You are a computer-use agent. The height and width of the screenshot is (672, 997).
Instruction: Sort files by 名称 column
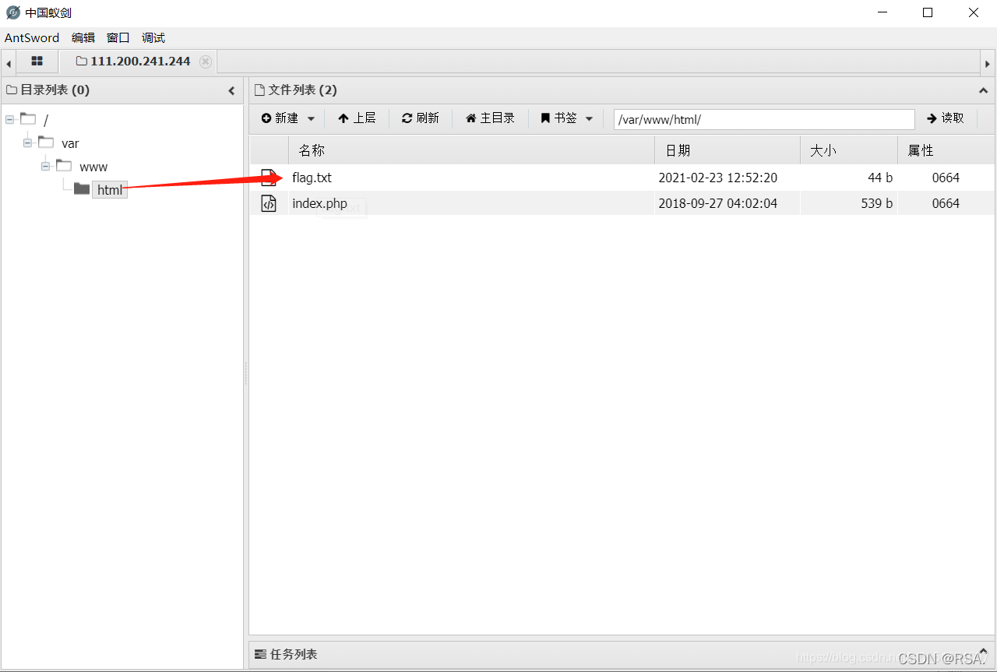[471, 150]
